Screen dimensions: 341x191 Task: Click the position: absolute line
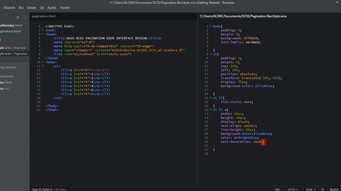pos(239,74)
